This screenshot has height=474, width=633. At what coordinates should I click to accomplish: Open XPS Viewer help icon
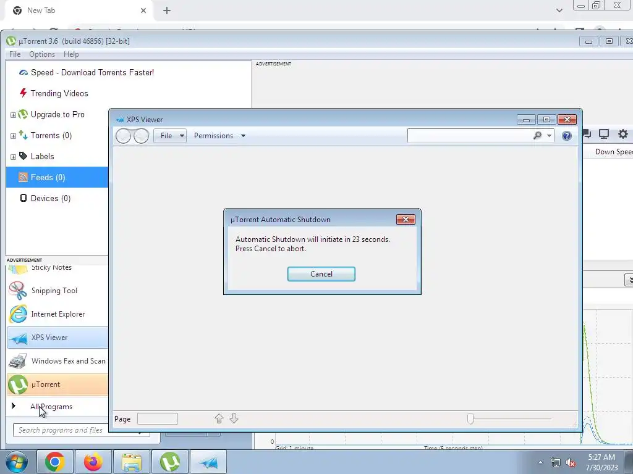click(x=567, y=136)
